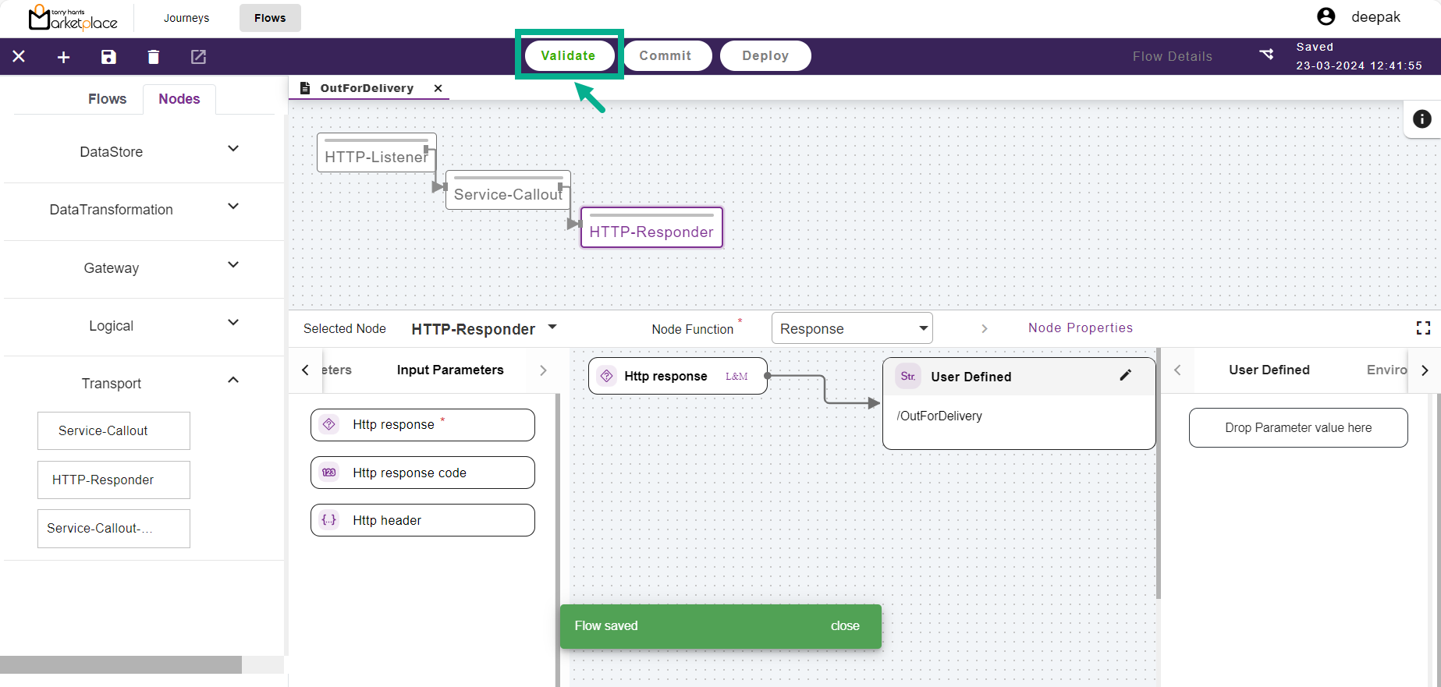This screenshot has height=687, width=1441.
Task: Click the delete trash icon in toolbar
Action: (154, 57)
